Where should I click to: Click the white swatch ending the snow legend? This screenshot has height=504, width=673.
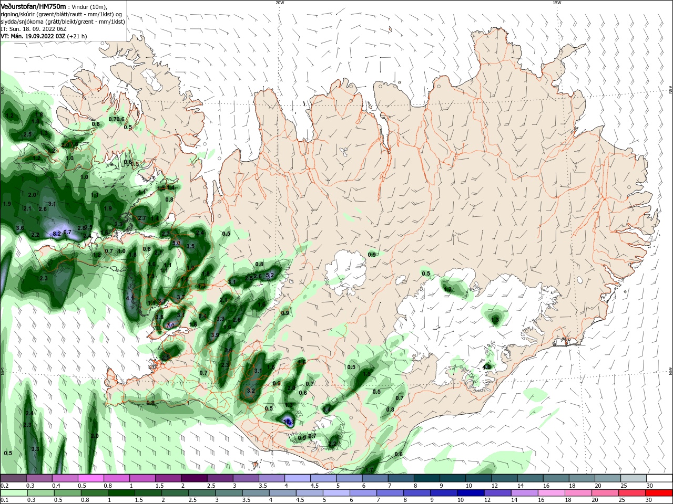(659, 478)
